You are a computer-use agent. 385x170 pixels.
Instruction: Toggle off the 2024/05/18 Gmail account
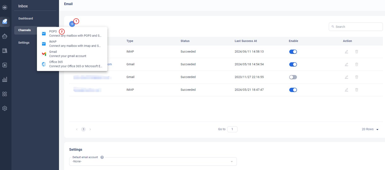293,65
